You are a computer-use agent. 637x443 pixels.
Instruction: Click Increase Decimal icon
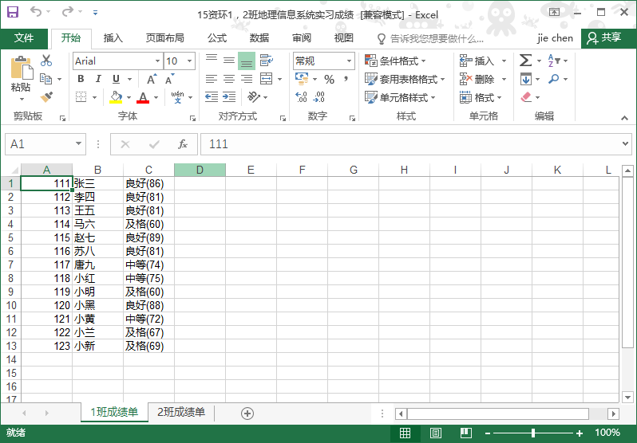[x=301, y=97]
